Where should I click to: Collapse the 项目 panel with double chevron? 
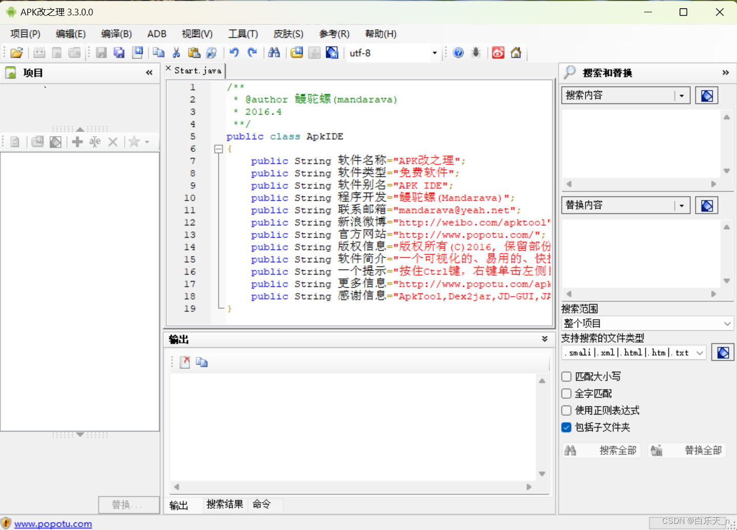(149, 73)
